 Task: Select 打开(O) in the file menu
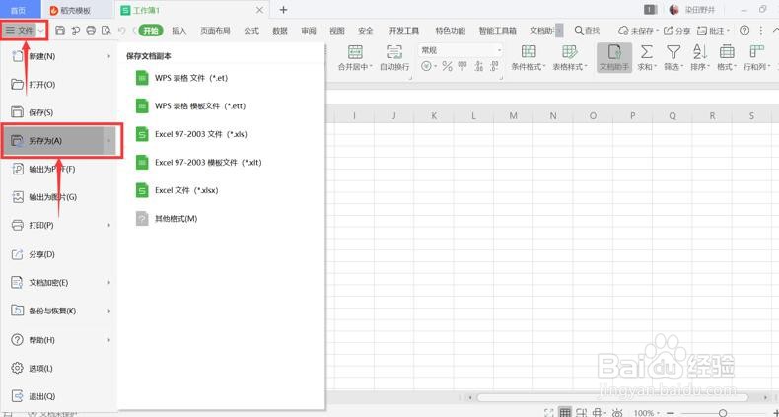click(58, 85)
